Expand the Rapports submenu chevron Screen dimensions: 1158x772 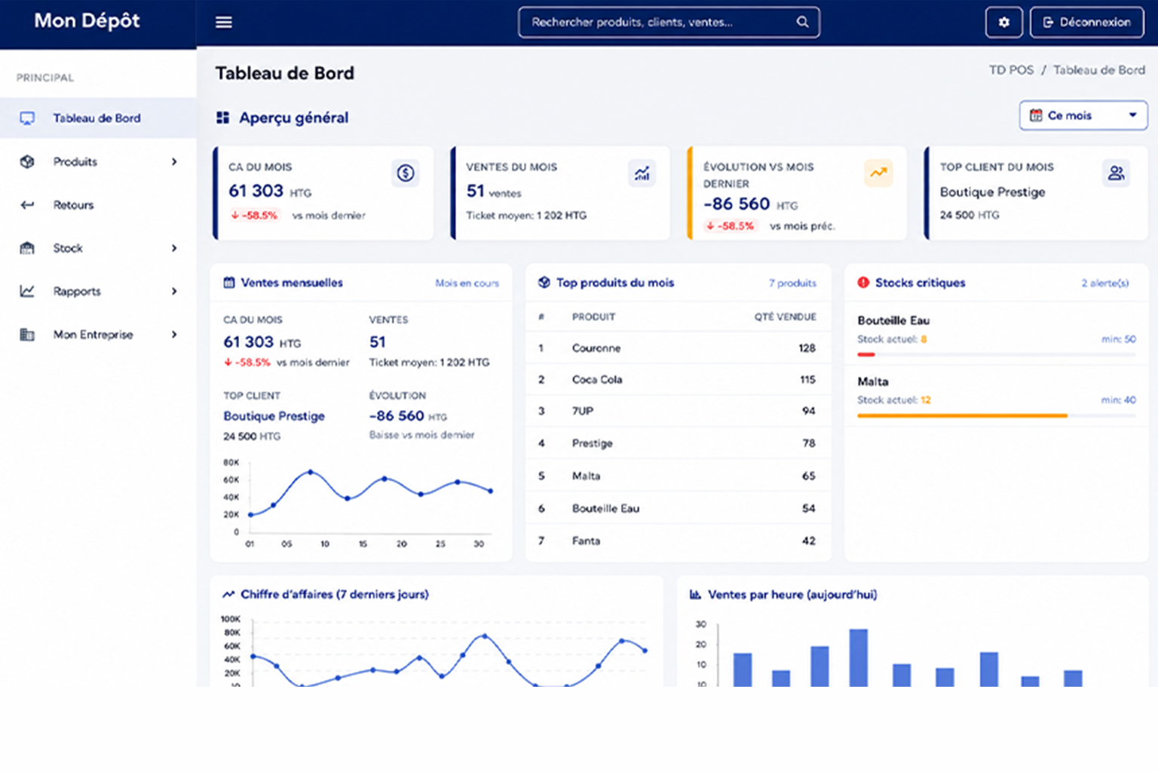click(x=174, y=291)
